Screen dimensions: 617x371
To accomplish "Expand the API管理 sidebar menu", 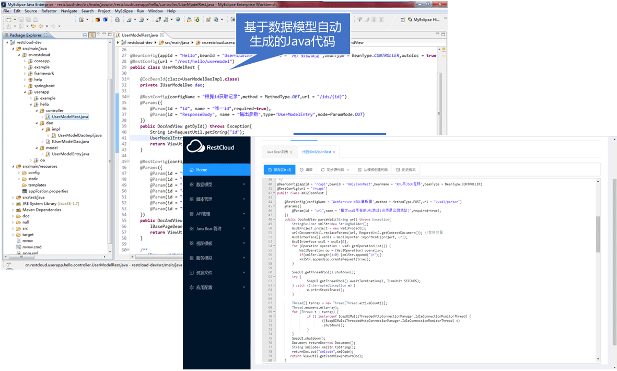I will point(216,214).
